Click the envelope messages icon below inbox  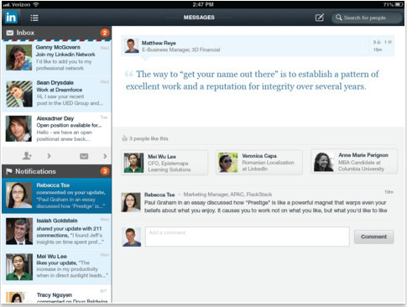pyautogui.click(x=84, y=156)
